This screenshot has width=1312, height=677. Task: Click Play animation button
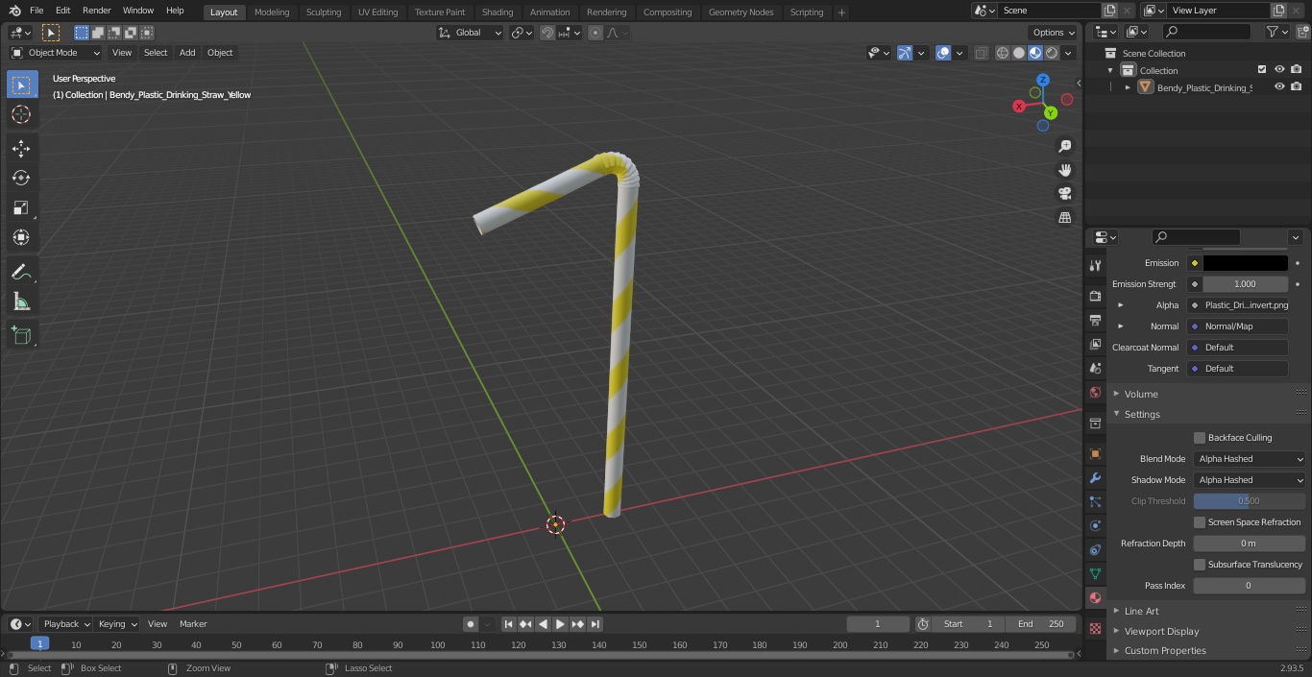pos(560,624)
